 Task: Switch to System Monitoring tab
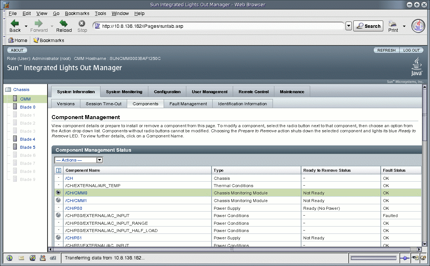(124, 92)
